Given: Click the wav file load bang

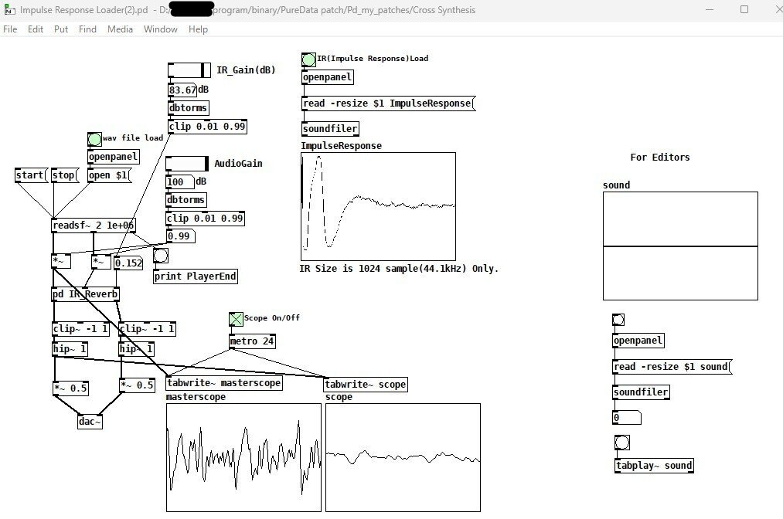Looking at the screenshot, I should [94, 139].
